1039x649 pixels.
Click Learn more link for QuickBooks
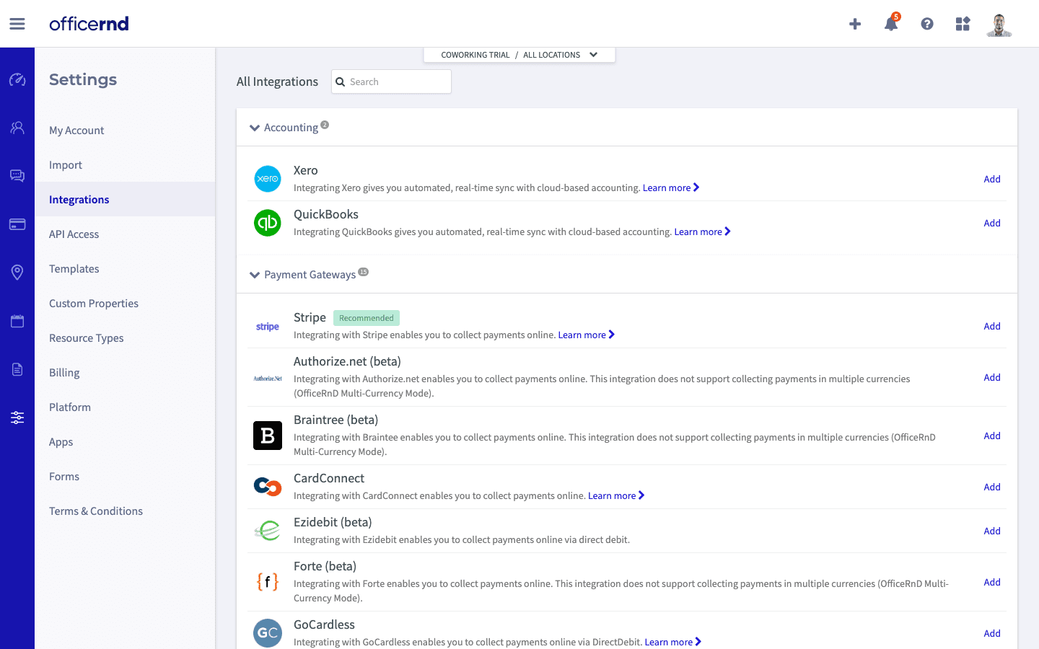[x=702, y=231]
